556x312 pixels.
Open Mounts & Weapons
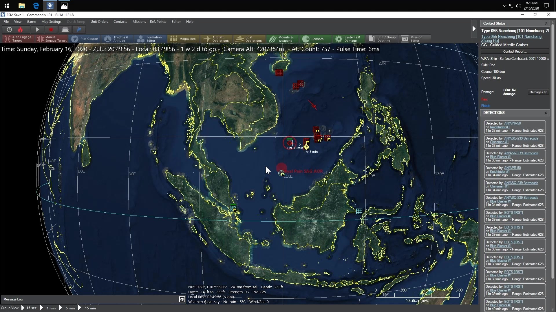click(283, 39)
